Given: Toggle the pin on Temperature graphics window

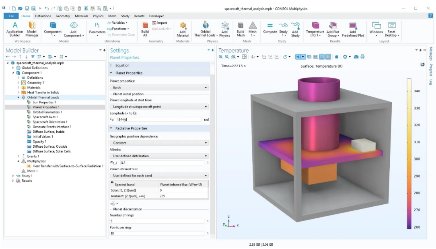Looking at the screenshot, I should (x=420, y=50).
